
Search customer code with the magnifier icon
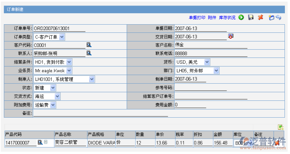click(x=89, y=45)
